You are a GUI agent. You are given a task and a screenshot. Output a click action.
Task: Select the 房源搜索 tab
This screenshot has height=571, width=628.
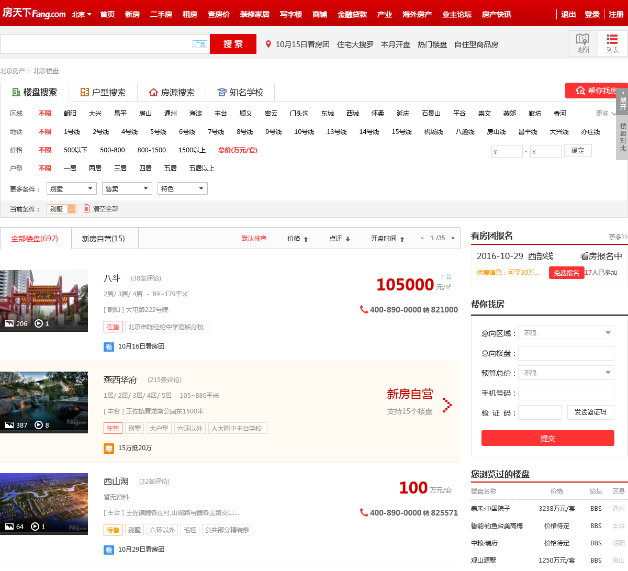pyautogui.click(x=172, y=92)
